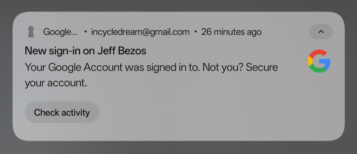The width and height of the screenshot is (357, 154).
Task: Click the colorful Google G logo
Action: (x=319, y=61)
